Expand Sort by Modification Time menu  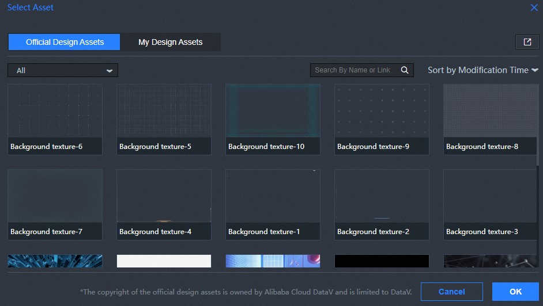coord(482,70)
